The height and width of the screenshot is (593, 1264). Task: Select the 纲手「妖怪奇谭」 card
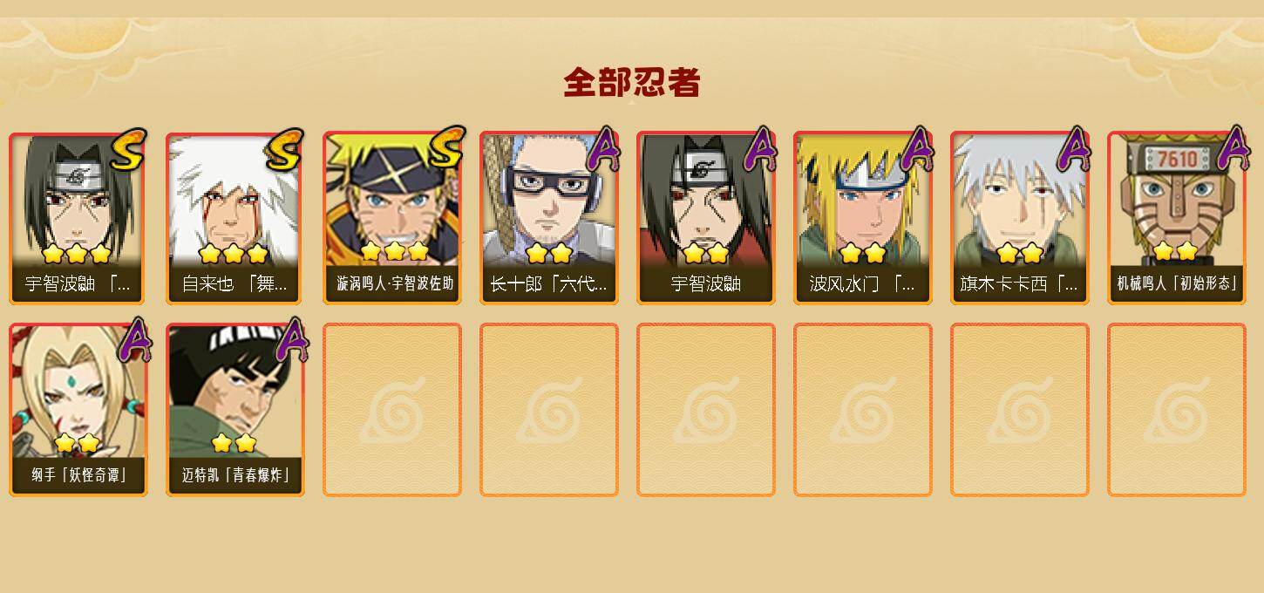[x=78, y=410]
